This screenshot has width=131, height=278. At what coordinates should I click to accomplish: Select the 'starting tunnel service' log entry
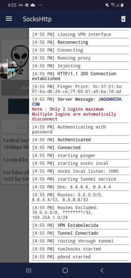(80, 179)
